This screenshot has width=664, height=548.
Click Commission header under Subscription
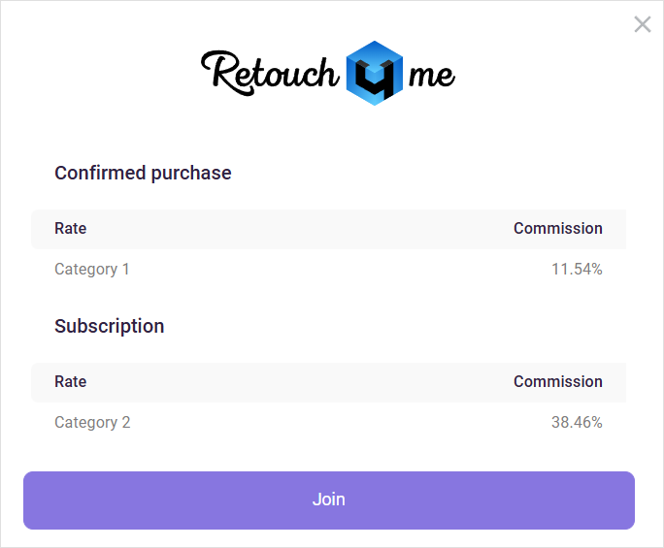[557, 382]
